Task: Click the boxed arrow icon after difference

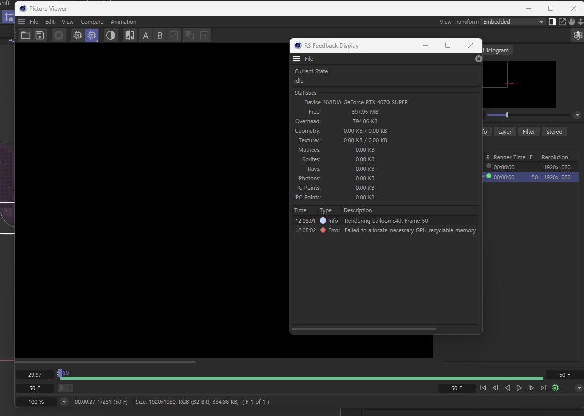Action: click(204, 36)
